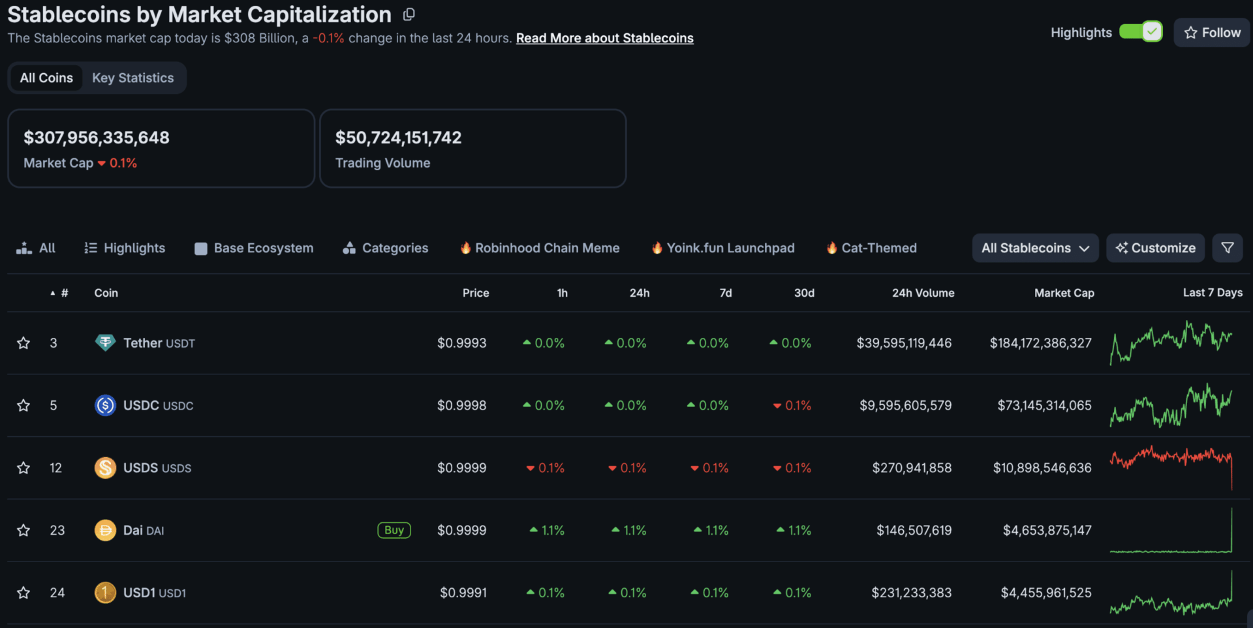Open the Dai DAI coin page
Image resolution: width=1253 pixels, height=628 pixels.
[144, 531]
